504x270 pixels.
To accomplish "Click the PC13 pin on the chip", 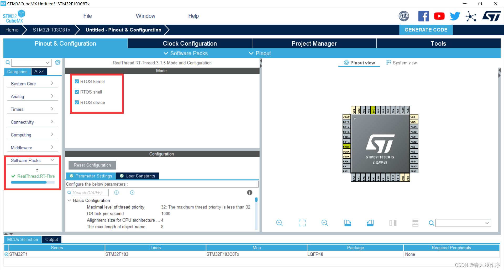I will click(346, 122).
